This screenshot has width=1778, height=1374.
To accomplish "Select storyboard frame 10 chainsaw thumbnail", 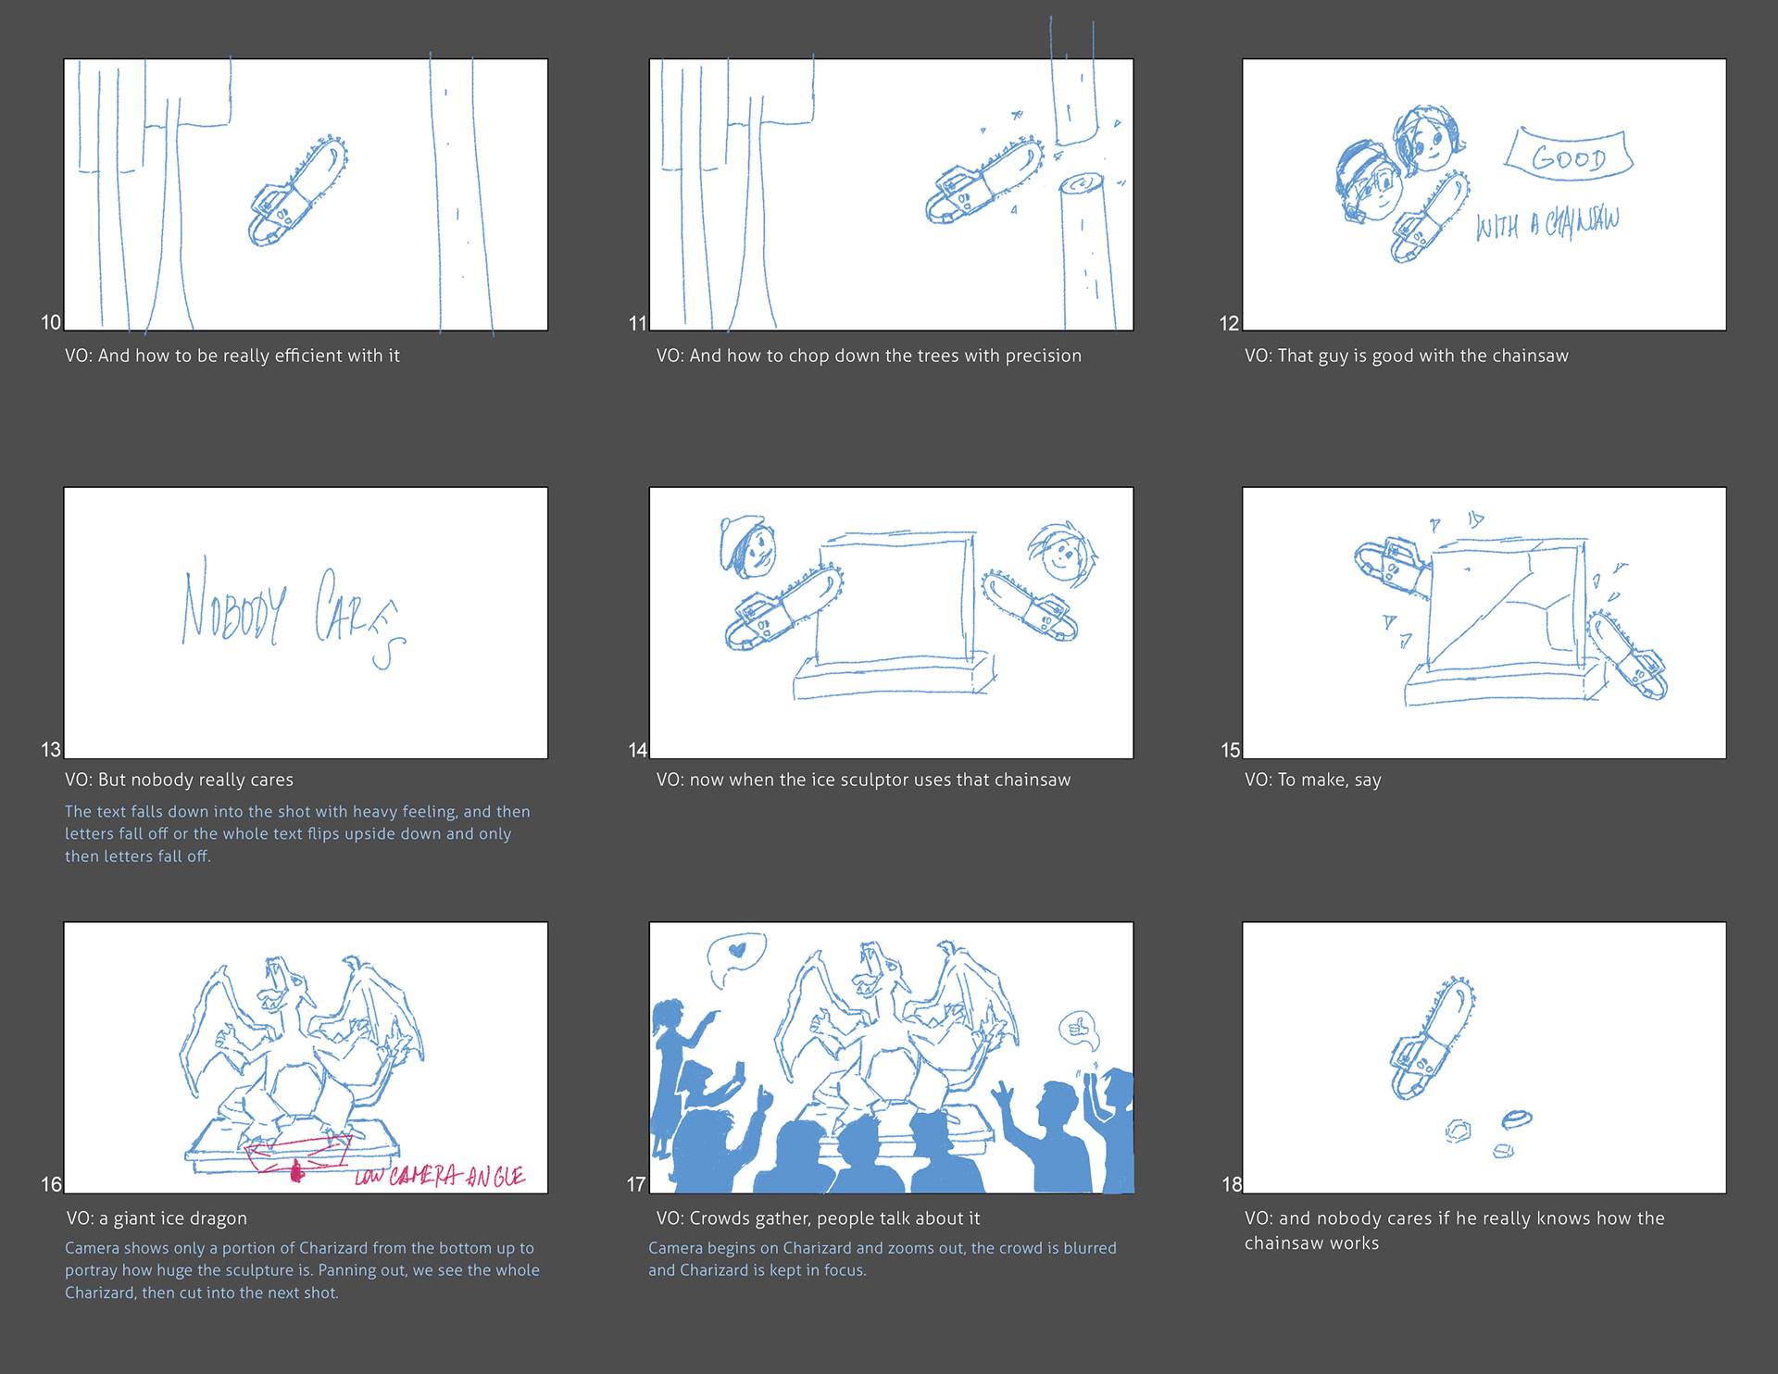I will pyautogui.click(x=306, y=194).
